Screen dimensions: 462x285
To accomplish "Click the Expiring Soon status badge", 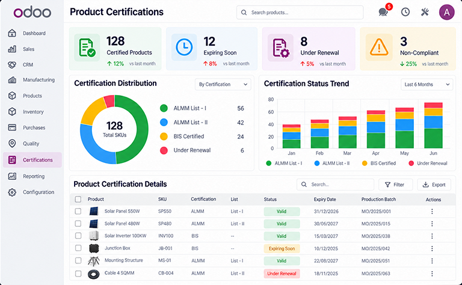I will coord(282,248).
